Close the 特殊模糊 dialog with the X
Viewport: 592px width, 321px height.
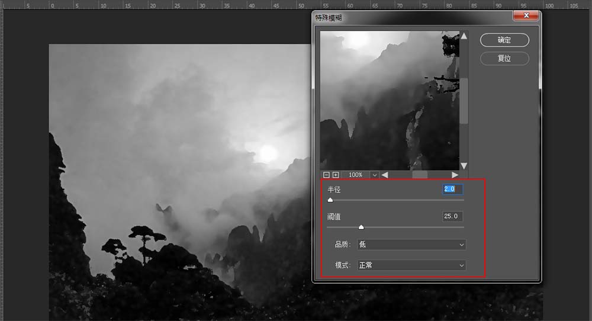point(525,17)
